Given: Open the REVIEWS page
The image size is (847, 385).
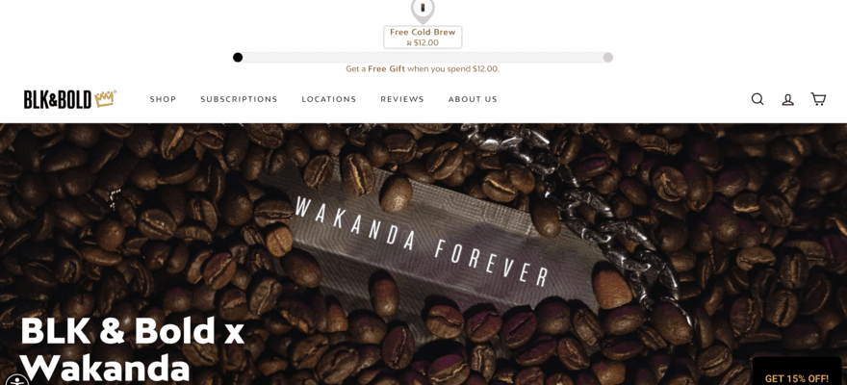Looking at the screenshot, I should pyautogui.click(x=402, y=99).
